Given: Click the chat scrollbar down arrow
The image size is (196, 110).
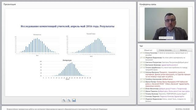Looking at the screenshot, I should point(192,101).
